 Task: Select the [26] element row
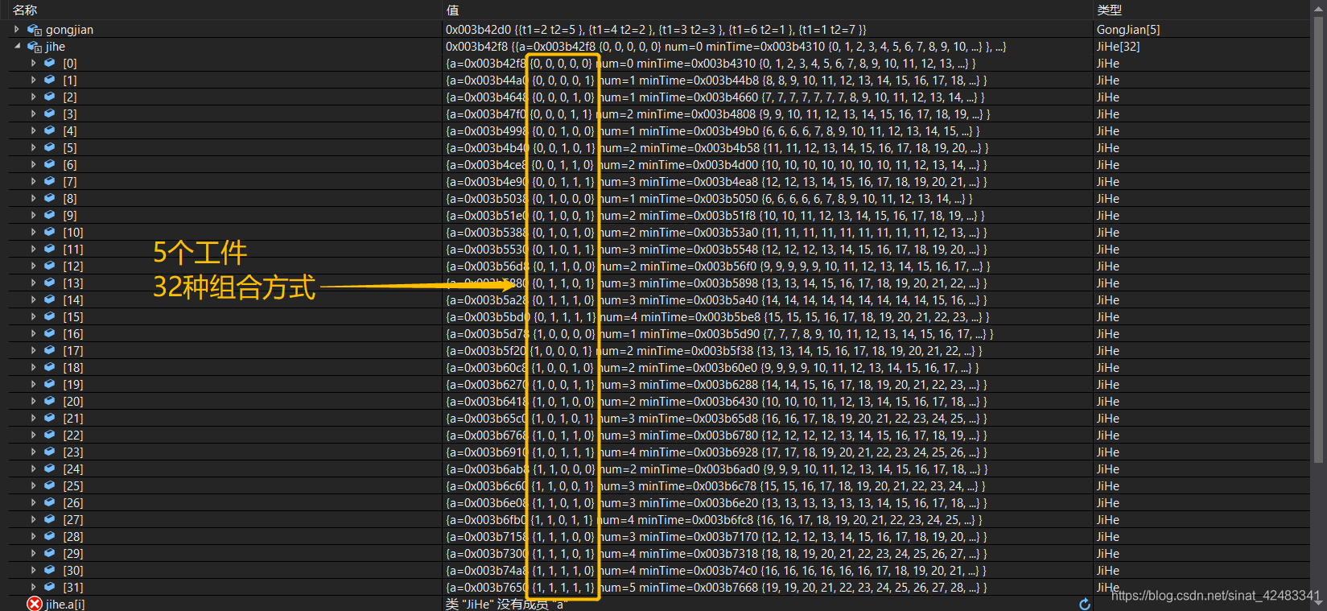coord(660,502)
